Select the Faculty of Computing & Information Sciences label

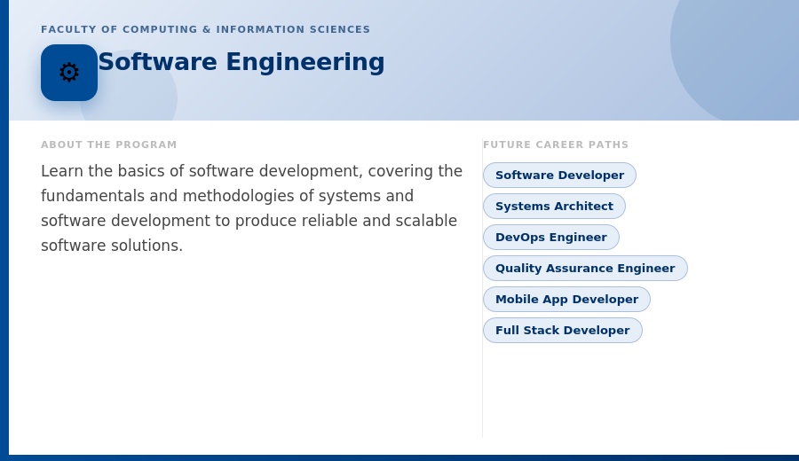[x=205, y=29]
